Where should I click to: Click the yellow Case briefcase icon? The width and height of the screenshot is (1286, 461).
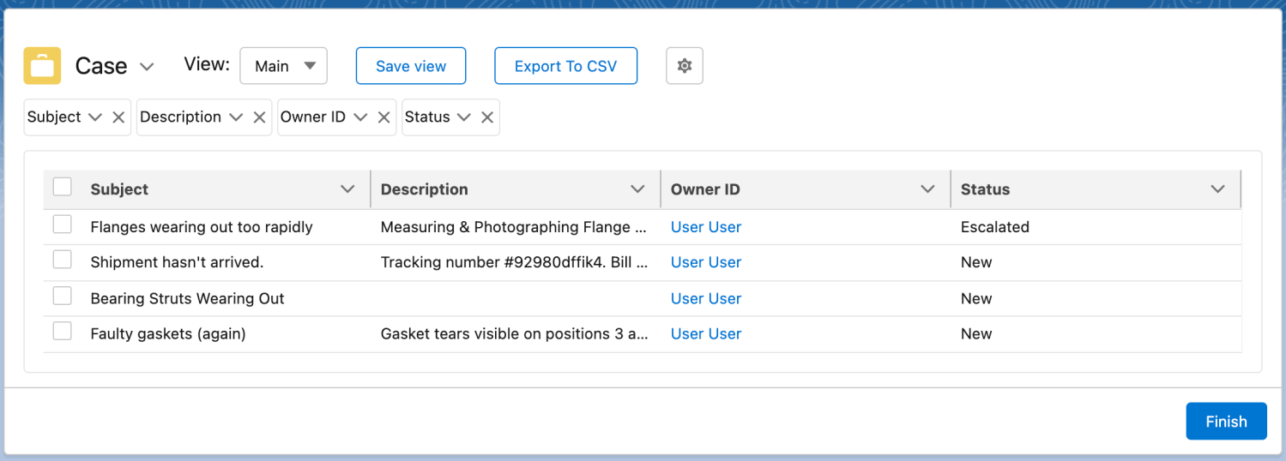(x=42, y=66)
